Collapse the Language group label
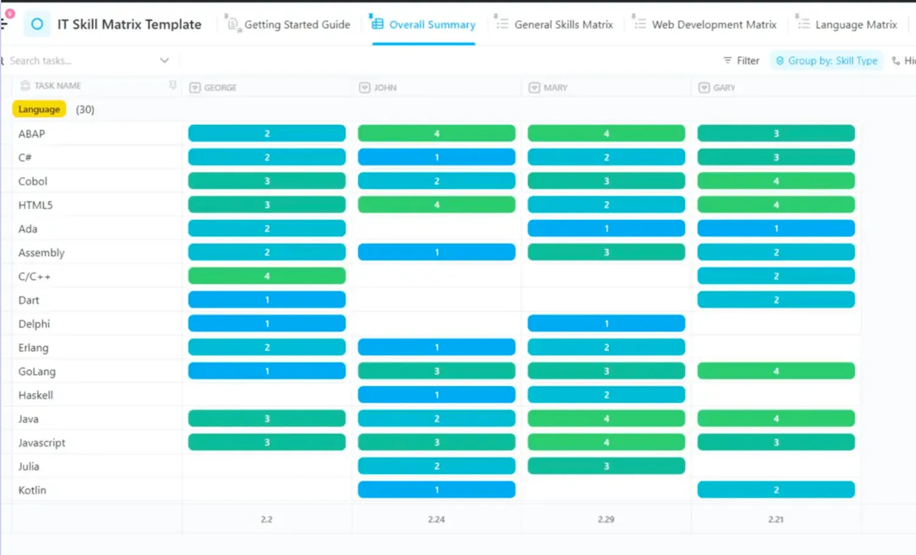The height and width of the screenshot is (555, 916). [x=39, y=109]
